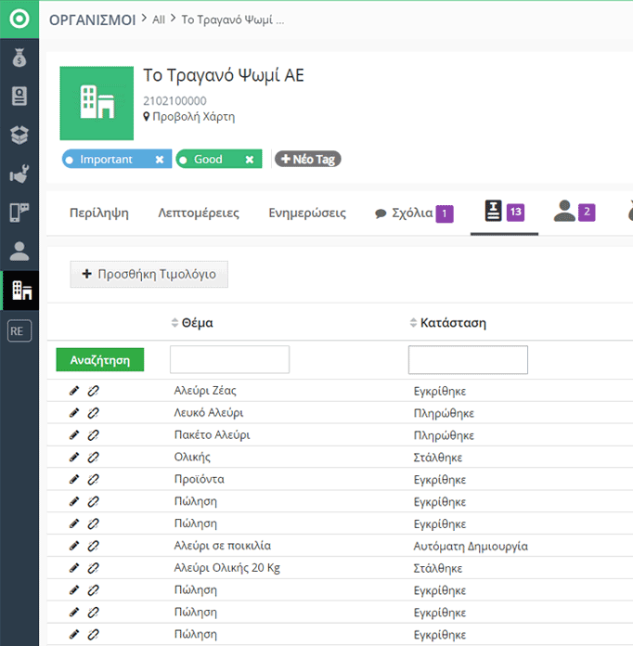Edit the Ολικής row

pyautogui.click(x=74, y=457)
